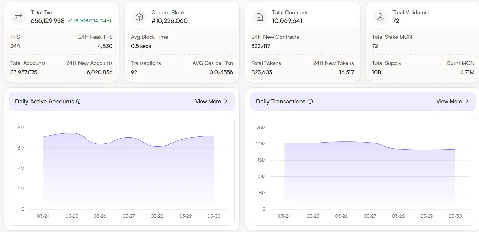
Task: Click the Daily Transactions header title
Action: (x=281, y=101)
